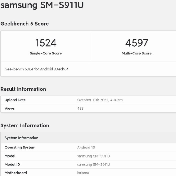Select the 'Android 13' value
176x176 pixels.
(86, 147)
